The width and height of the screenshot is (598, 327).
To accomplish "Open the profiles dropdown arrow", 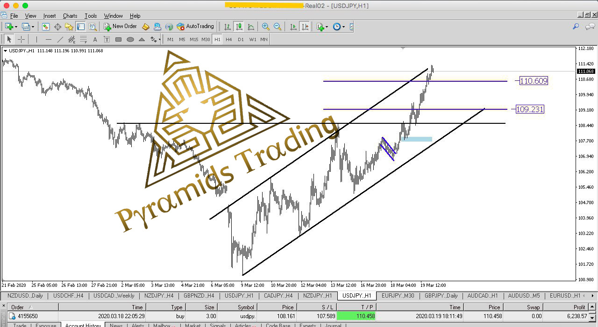I will click(x=33, y=27).
